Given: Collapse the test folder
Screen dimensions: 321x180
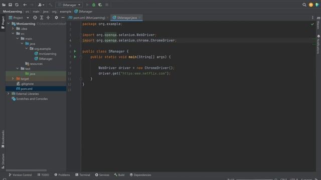Looking at the screenshot, I should (18, 68).
